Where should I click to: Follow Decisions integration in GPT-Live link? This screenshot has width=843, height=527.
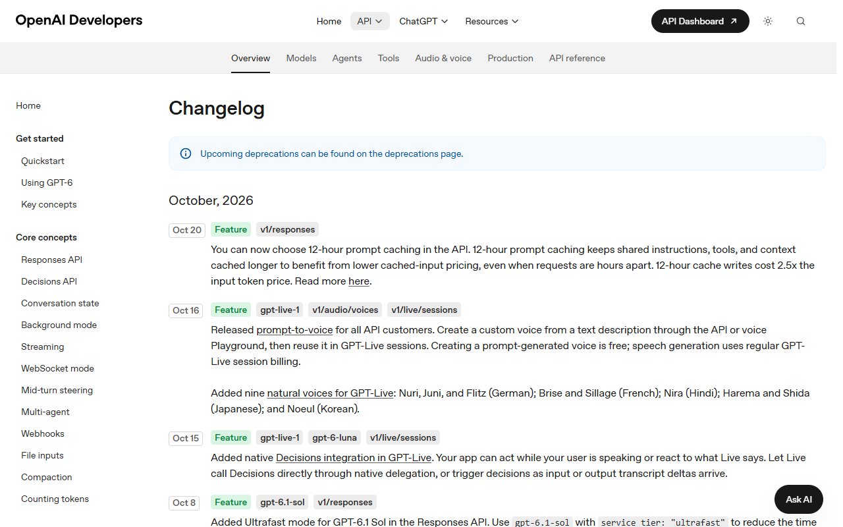pos(354,458)
